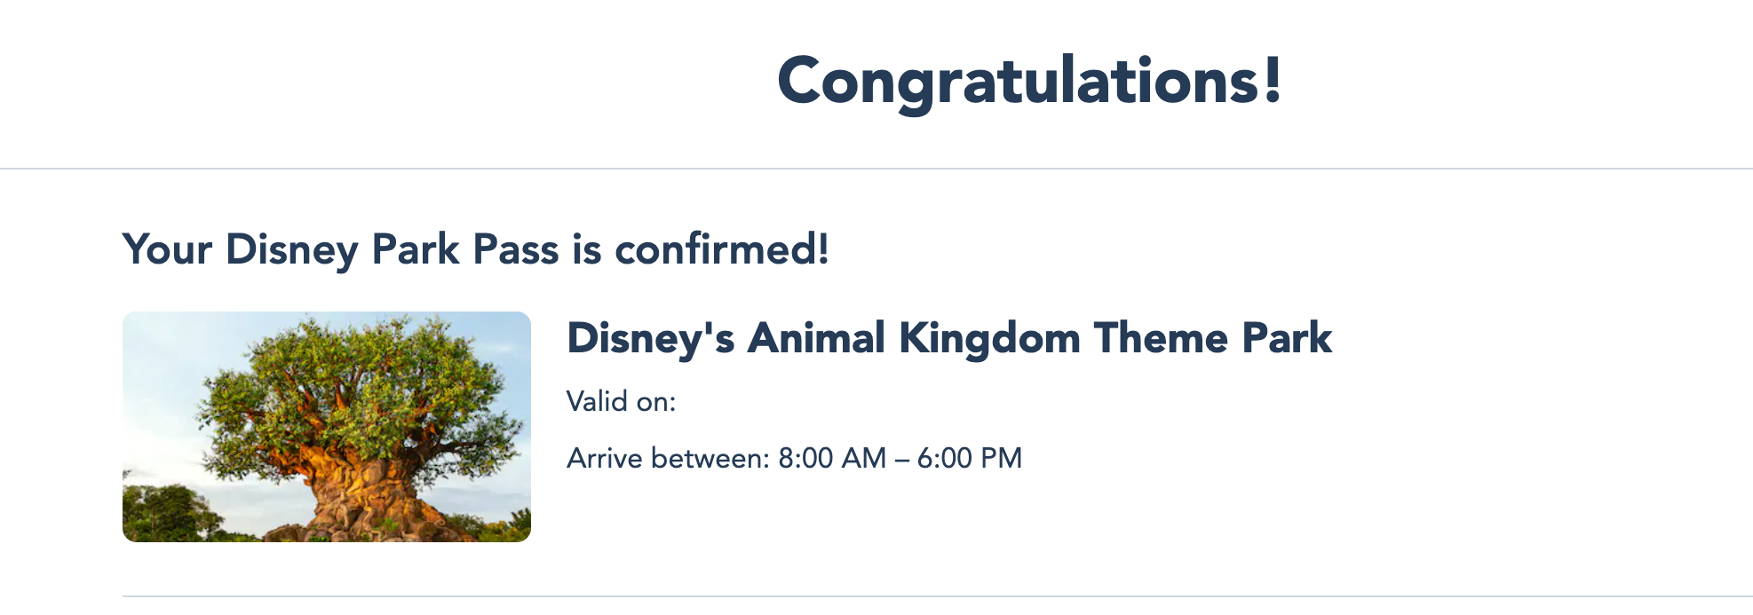This screenshot has width=1753, height=615.
Task: Select the Disney's Animal Kingdom Theme Park title
Action: pos(948,338)
